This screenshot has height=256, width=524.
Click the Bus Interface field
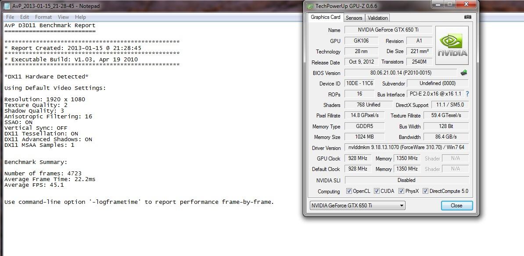[435, 94]
